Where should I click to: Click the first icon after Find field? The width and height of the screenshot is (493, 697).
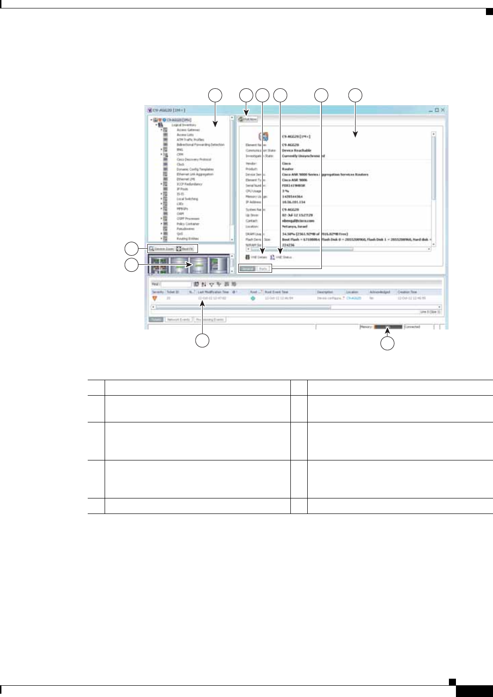pos(196,284)
